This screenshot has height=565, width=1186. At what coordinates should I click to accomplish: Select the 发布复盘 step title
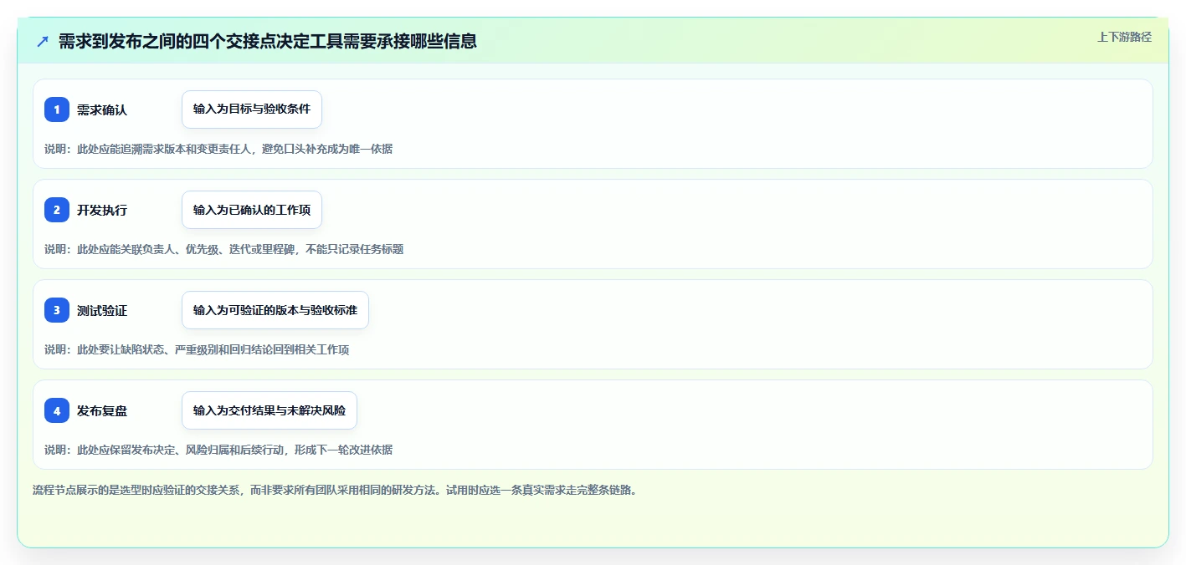pyautogui.click(x=102, y=410)
